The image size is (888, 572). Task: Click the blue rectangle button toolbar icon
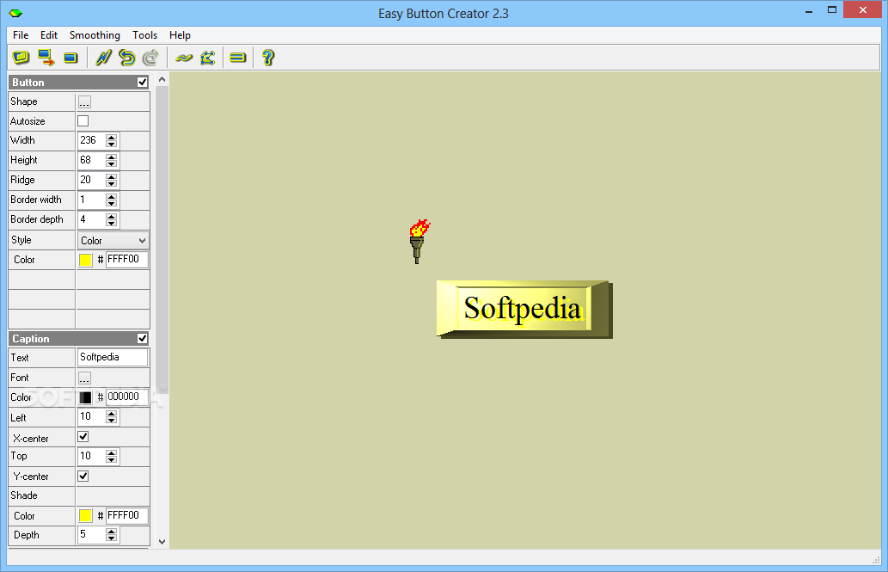pyautogui.click(x=70, y=58)
